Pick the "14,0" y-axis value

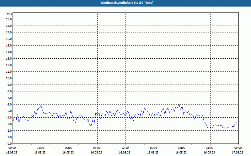coord(9,52)
